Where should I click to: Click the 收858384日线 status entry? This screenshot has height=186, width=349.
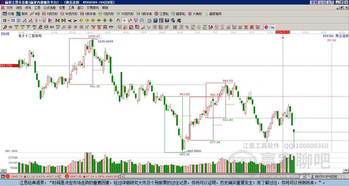tap(324, 176)
